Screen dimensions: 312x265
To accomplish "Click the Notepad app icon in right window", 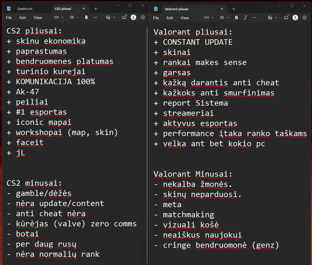I will click(x=156, y=9).
